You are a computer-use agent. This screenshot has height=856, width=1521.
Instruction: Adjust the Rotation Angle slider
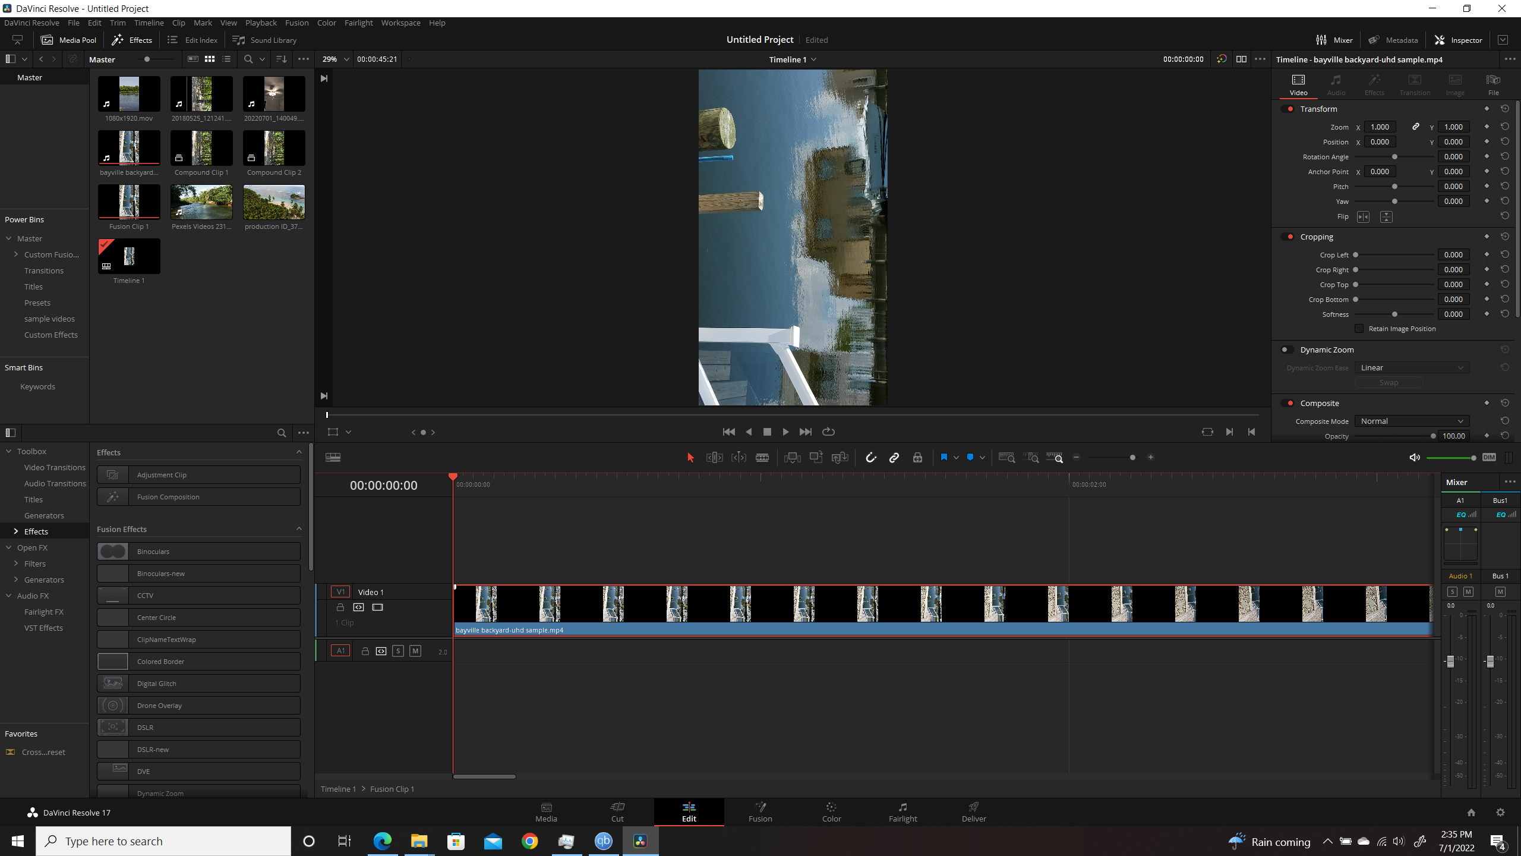[x=1394, y=157]
